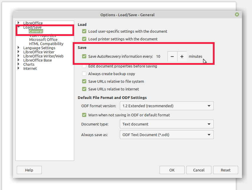Select the LibreOffice Writer tree entry
This screenshot has height=190, width=252.
pyautogui.click(x=39, y=52)
